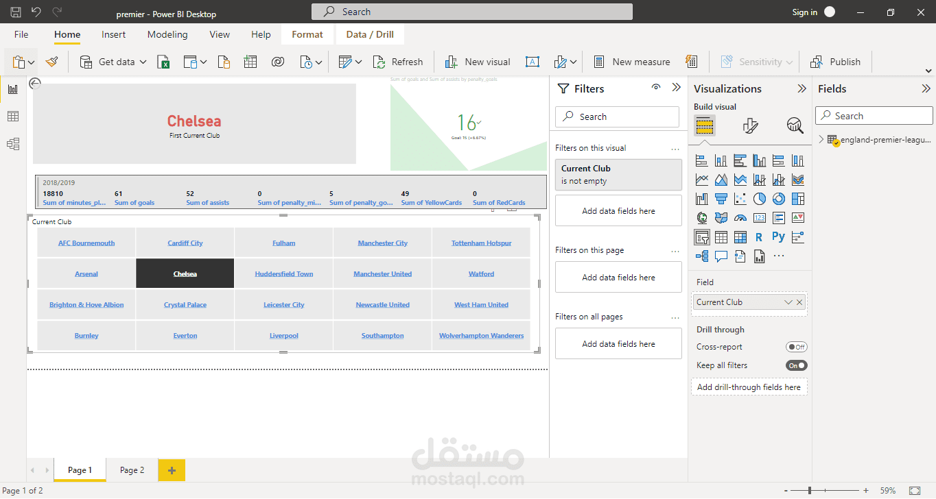Open the View ribbon tab
Screen dimensions: 936x499
point(220,34)
